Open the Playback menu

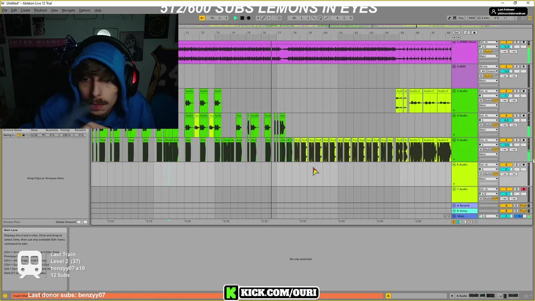(41, 10)
